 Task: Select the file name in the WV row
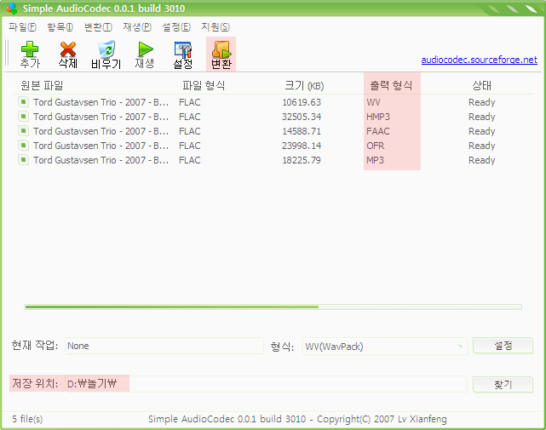[101, 102]
